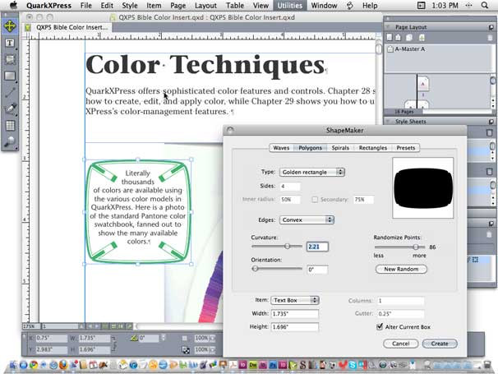Click the proportion lock icon between W and H
This screenshot has width=498, height=374.
tap(114, 344)
